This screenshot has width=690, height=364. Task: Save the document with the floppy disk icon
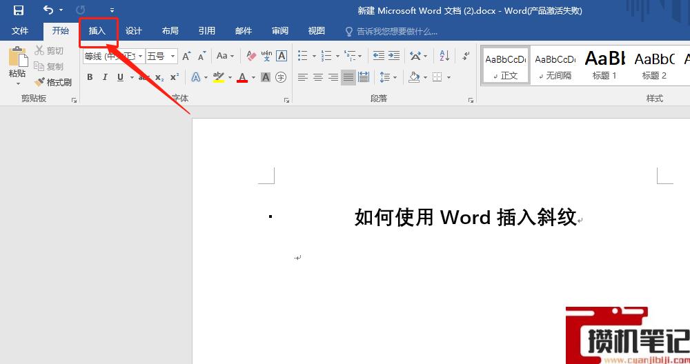tap(19, 10)
